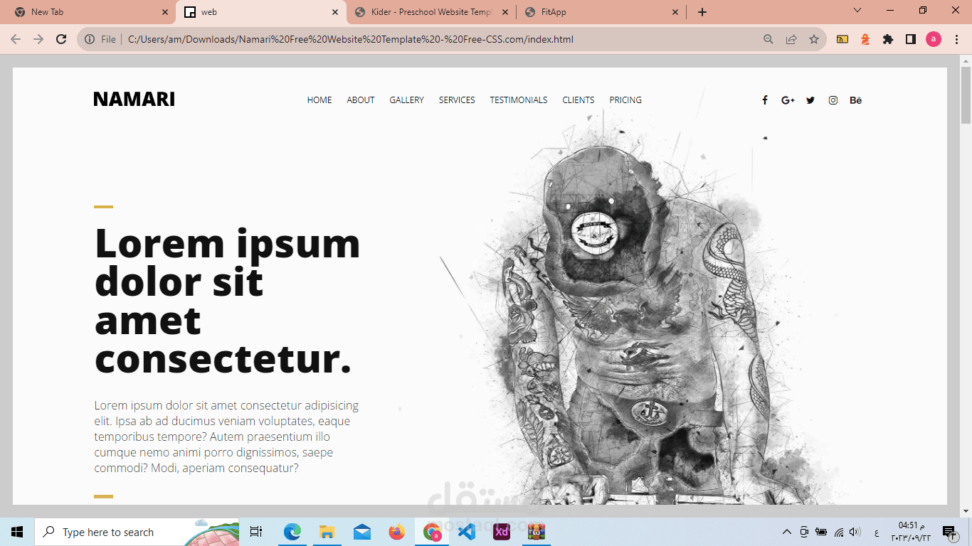Bookmark this page with the star icon
972x546 pixels.
[x=814, y=39]
